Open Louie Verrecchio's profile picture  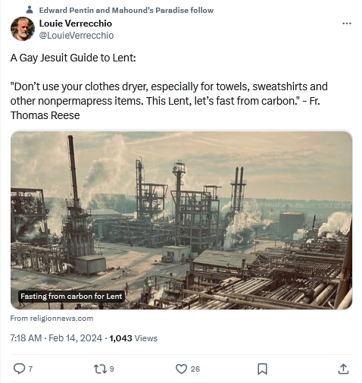point(23,29)
